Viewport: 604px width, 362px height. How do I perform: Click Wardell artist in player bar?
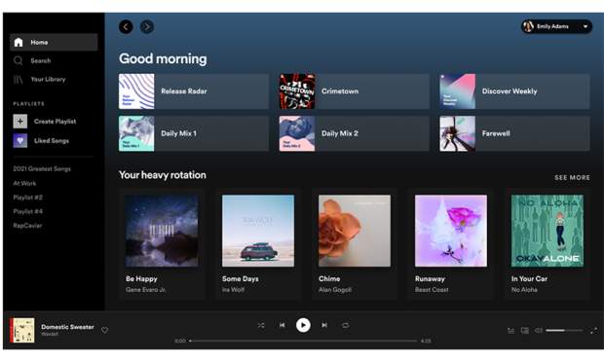tap(50, 335)
